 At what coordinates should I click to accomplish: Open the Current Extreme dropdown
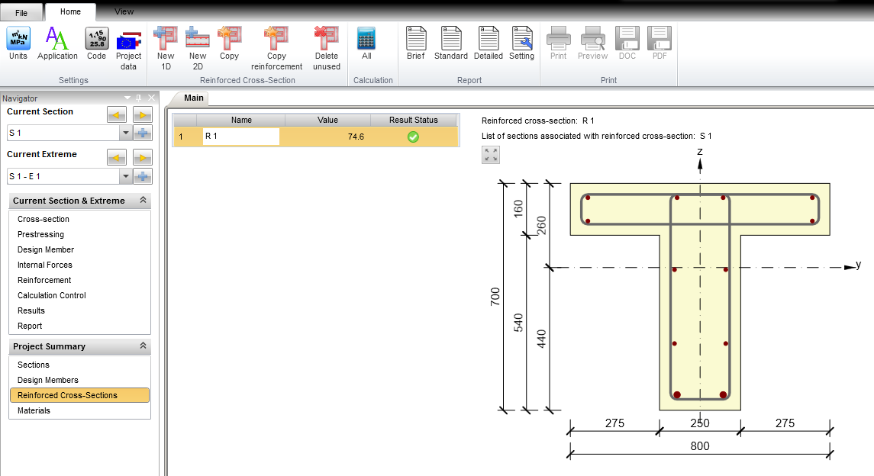pyautogui.click(x=126, y=177)
